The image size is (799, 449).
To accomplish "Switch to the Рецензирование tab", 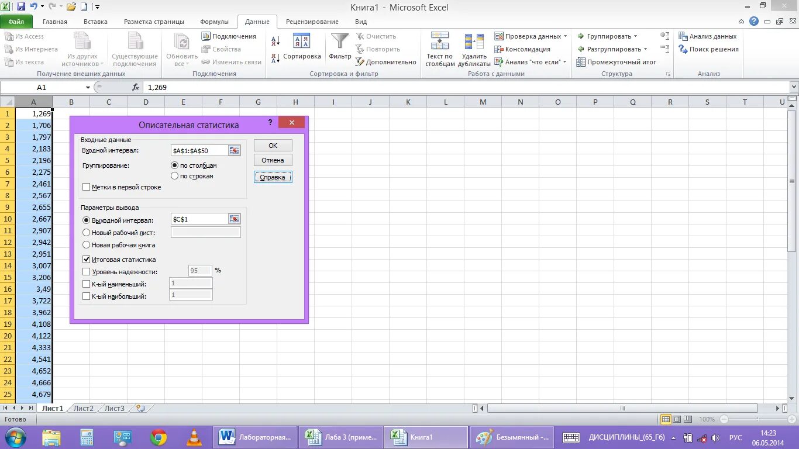I will click(x=312, y=22).
